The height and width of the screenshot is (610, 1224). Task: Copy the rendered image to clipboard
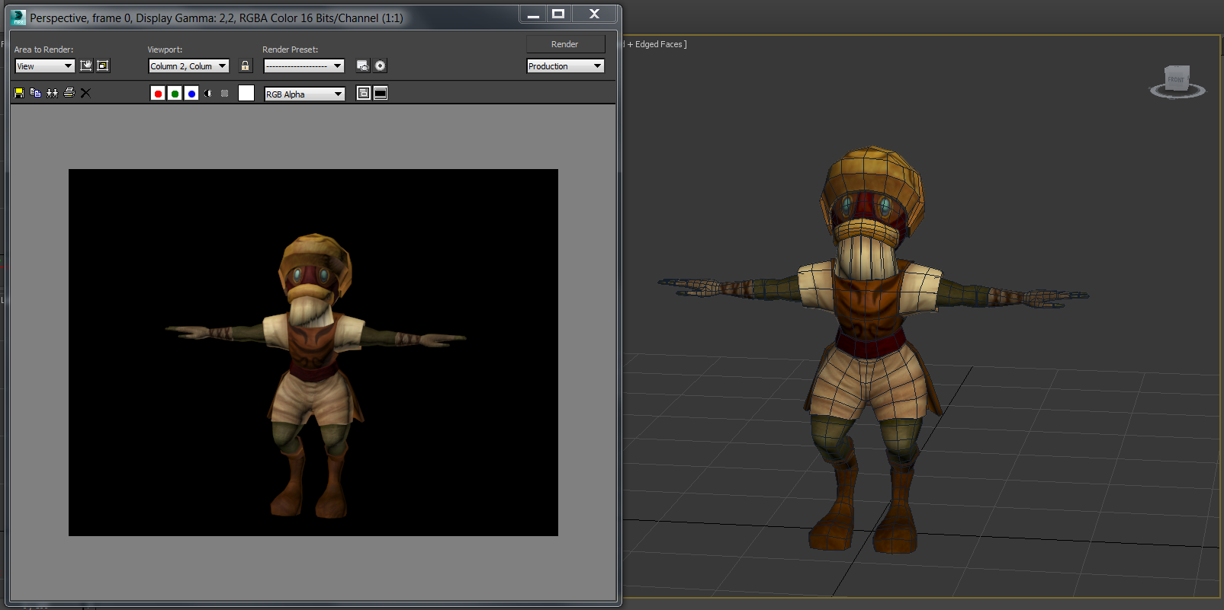pyautogui.click(x=35, y=93)
